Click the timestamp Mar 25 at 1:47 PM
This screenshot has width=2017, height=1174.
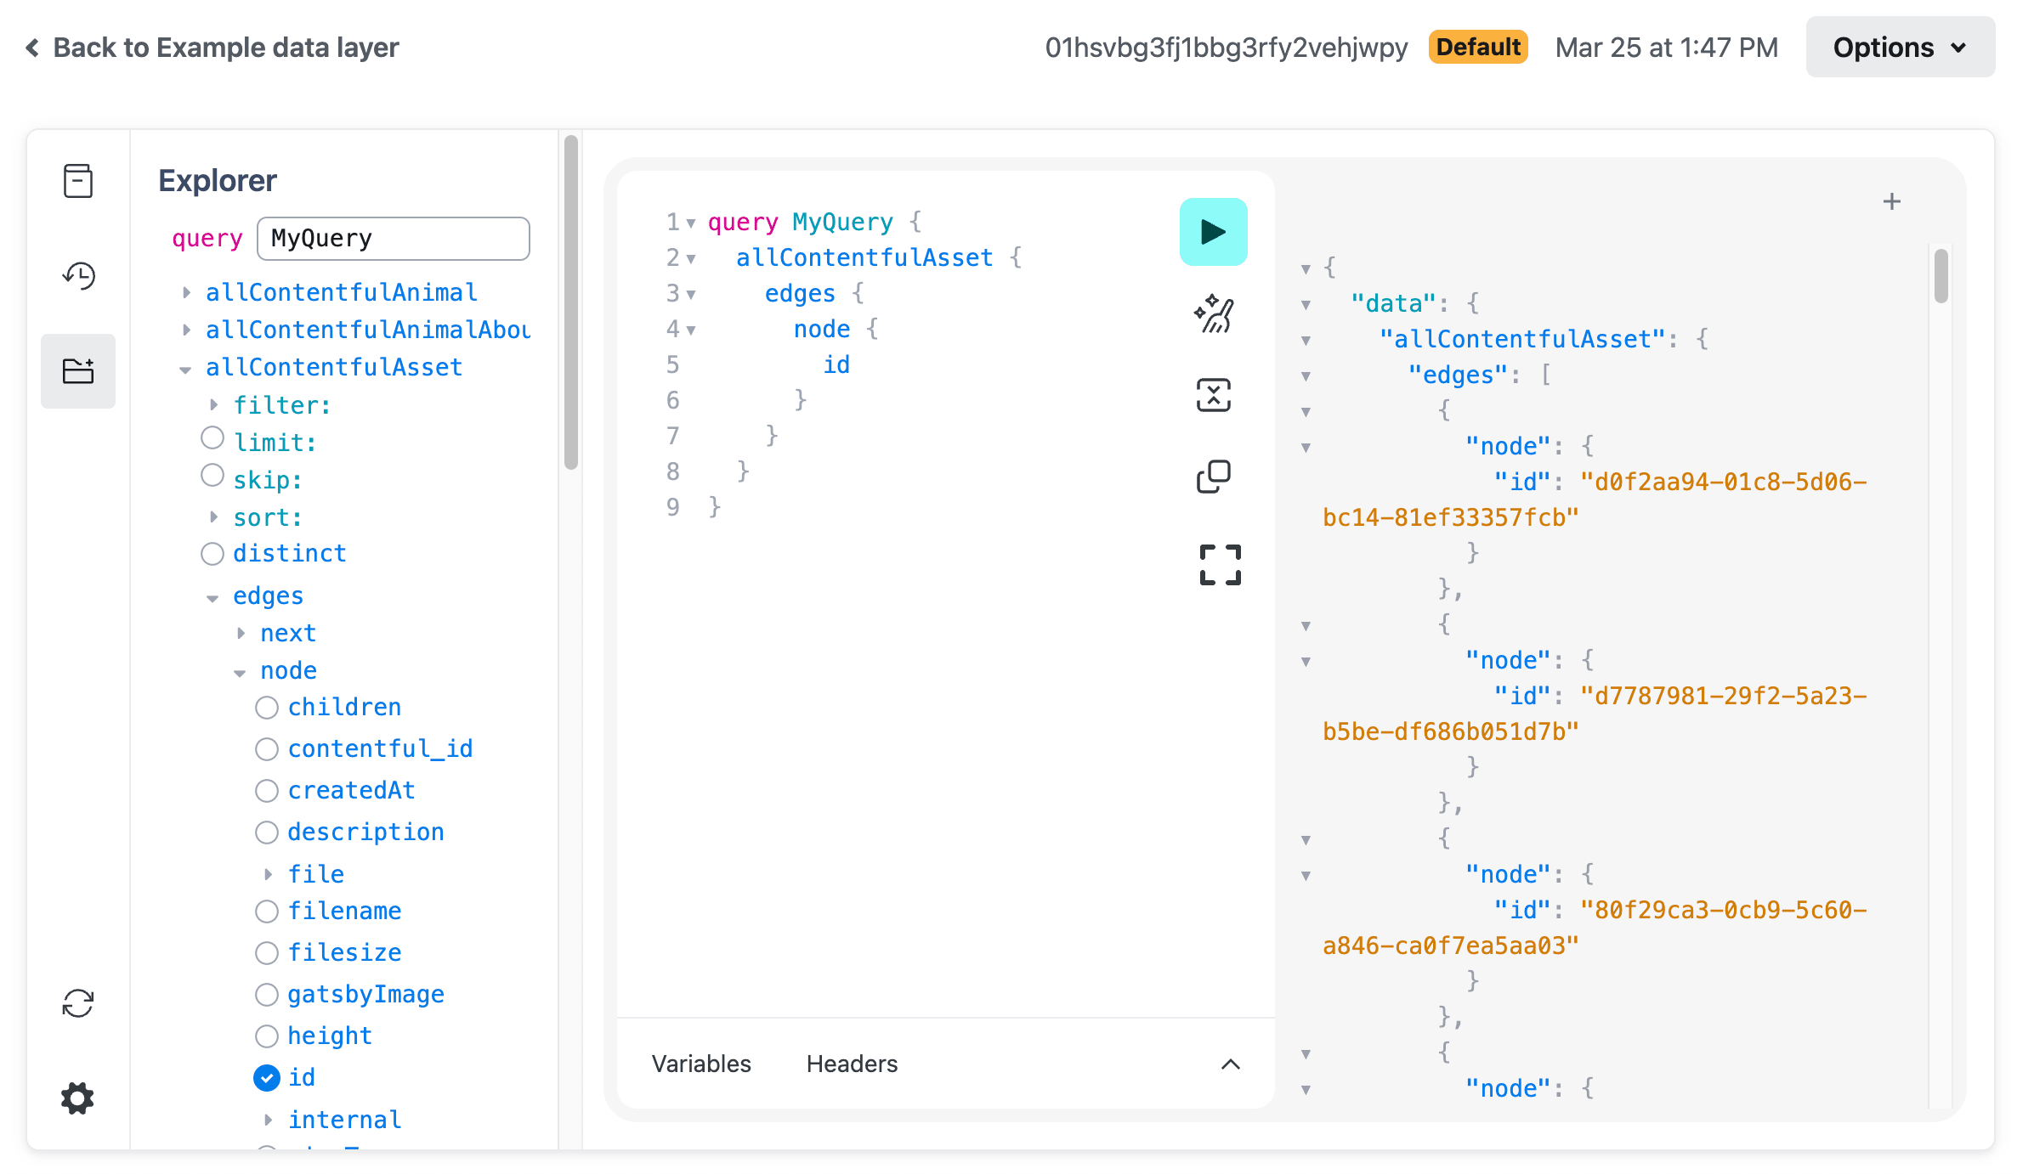coord(1666,48)
